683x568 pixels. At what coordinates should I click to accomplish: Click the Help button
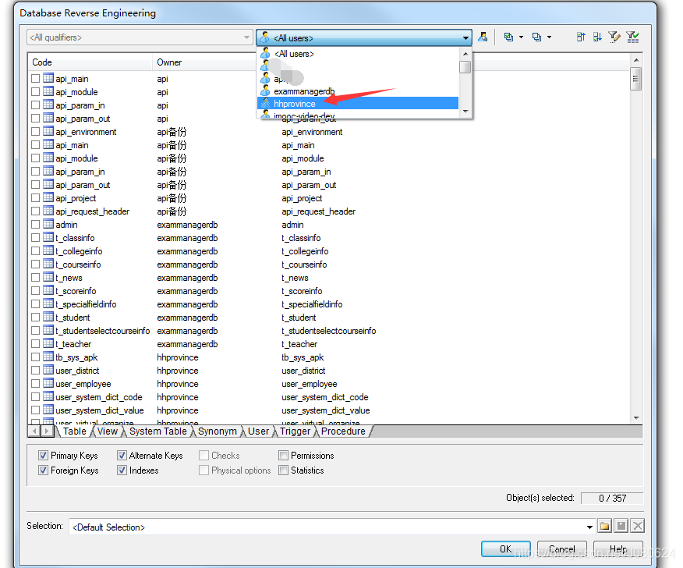coord(618,548)
